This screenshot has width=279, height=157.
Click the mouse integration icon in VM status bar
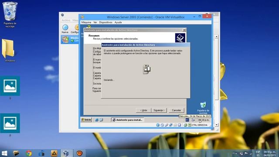pyautogui.click(x=185, y=125)
